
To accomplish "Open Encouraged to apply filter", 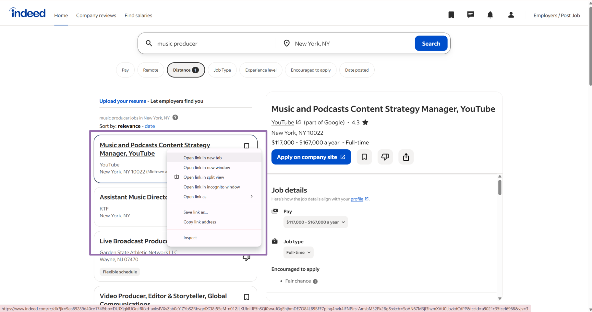I will pyautogui.click(x=311, y=70).
